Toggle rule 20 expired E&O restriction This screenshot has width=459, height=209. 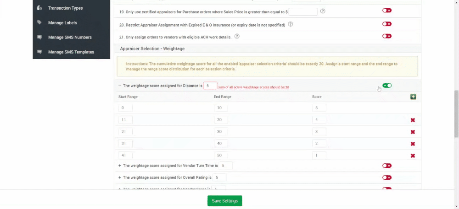pyautogui.click(x=386, y=24)
